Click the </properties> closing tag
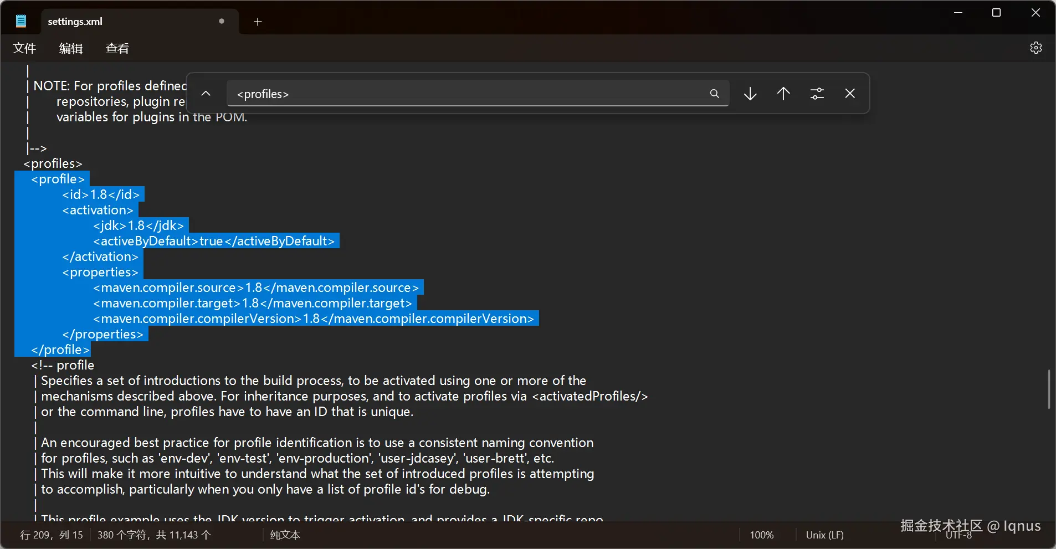This screenshot has height=549, width=1056. (x=103, y=334)
